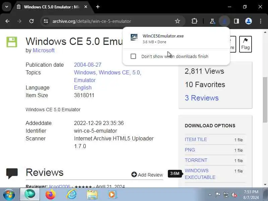
Task: Click the network tray icon
Action: (226, 195)
